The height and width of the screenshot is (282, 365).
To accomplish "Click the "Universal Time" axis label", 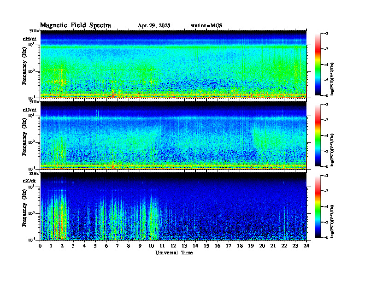I will (174, 253).
